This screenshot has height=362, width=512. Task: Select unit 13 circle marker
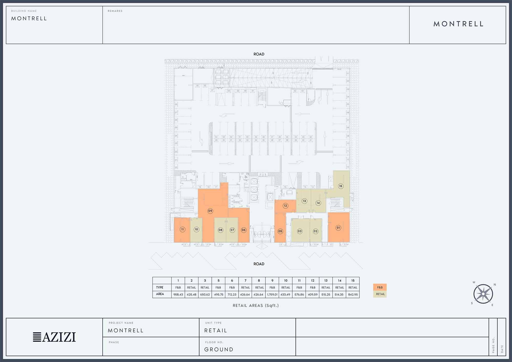pyautogui.click(x=304, y=201)
